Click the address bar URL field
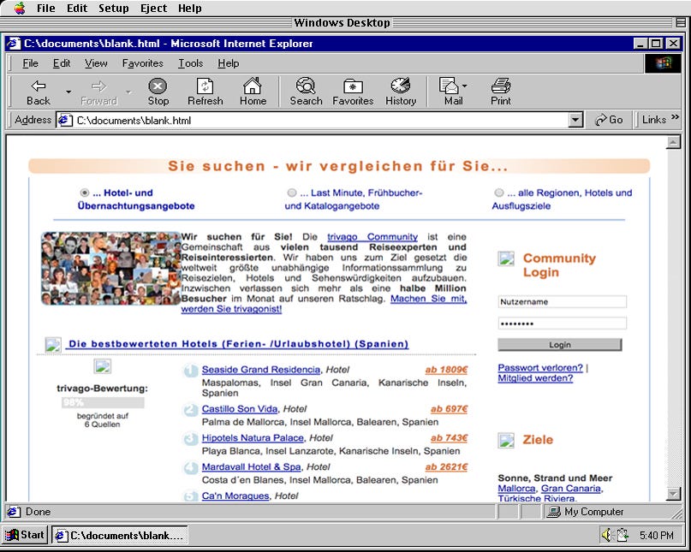Image resolution: width=691 pixels, height=552 pixels. [x=313, y=120]
